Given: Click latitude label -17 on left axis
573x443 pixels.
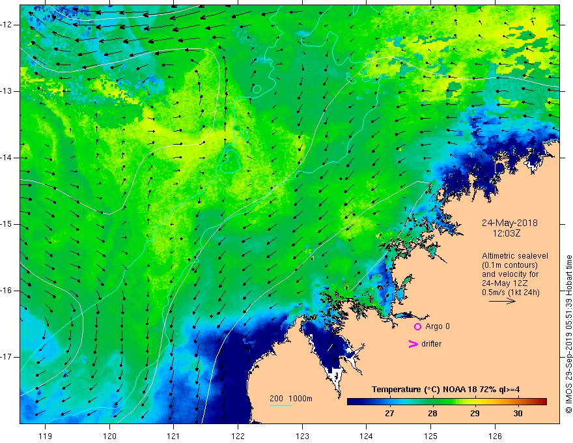Looking at the screenshot, I should point(7,357).
